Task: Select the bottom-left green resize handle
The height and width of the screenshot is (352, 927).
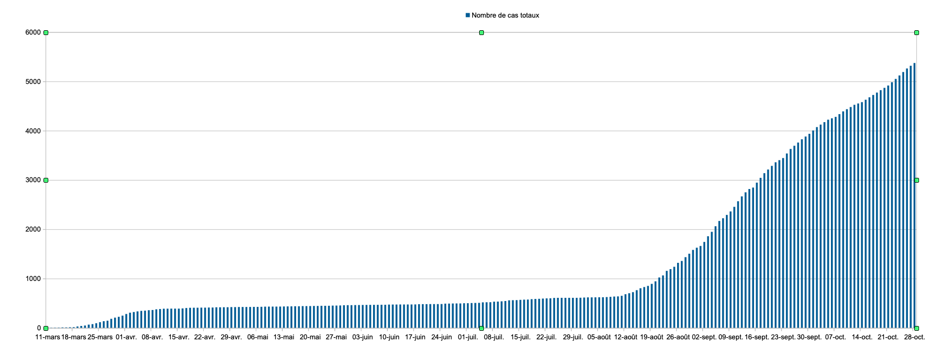Action: (x=46, y=328)
